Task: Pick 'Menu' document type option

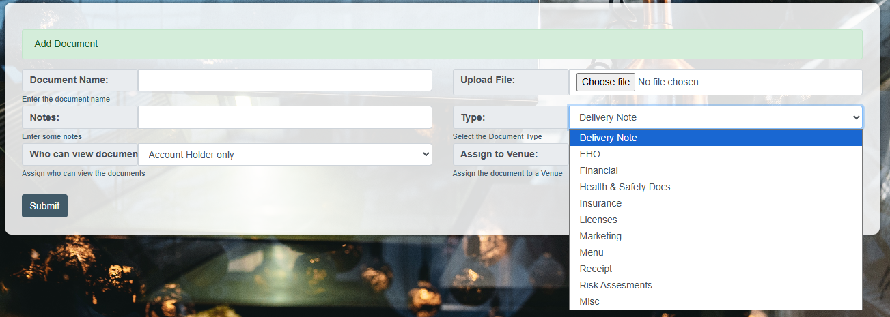Action: (592, 252)
